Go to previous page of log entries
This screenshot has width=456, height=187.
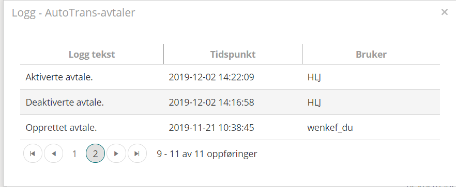pos(54,154)
